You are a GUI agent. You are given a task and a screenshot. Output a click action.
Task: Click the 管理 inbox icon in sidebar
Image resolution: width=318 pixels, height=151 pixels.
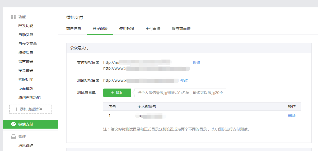click(13, 137)
